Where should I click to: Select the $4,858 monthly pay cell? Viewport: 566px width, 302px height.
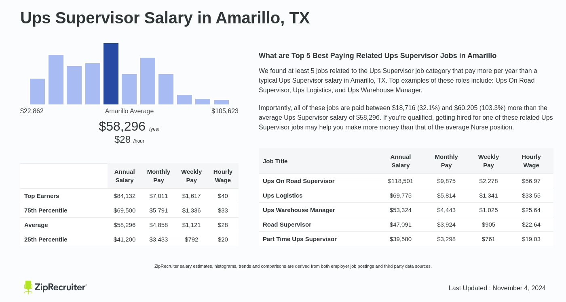(x=158, y=225)
